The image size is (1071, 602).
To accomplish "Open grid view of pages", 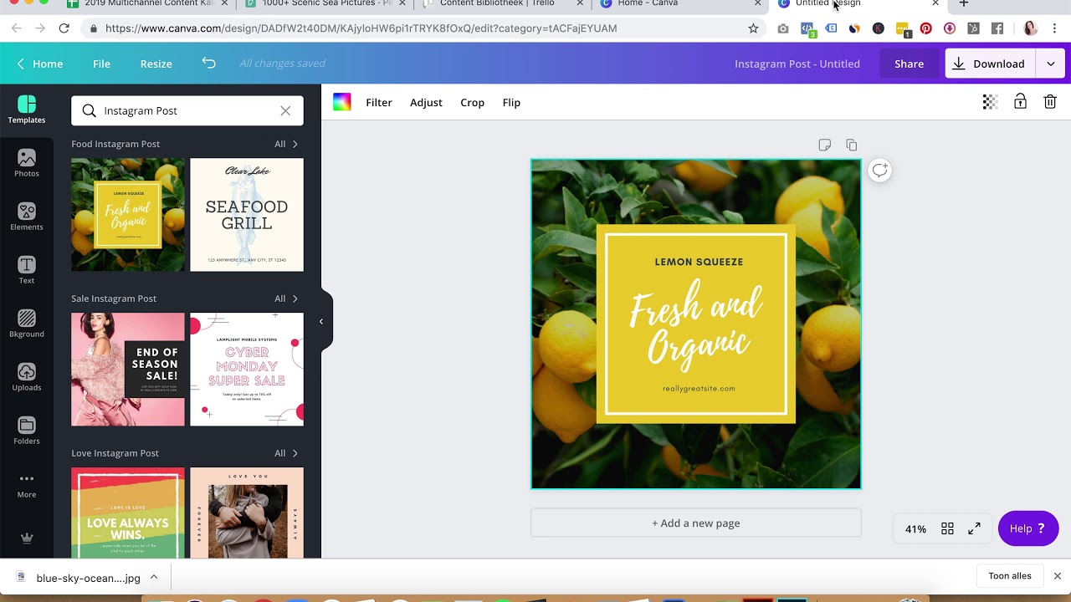I will pyautogui.click(x=947, y=528).
